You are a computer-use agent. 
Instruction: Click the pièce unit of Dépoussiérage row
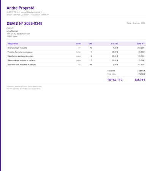coord(78,60)
